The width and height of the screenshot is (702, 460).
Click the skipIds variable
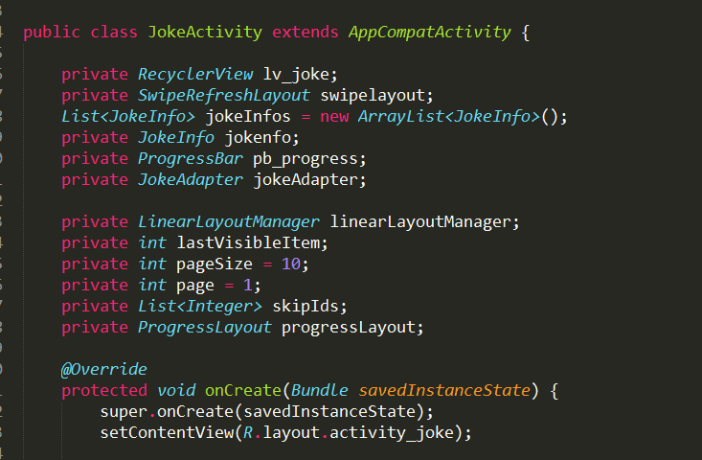click(306, 306)
